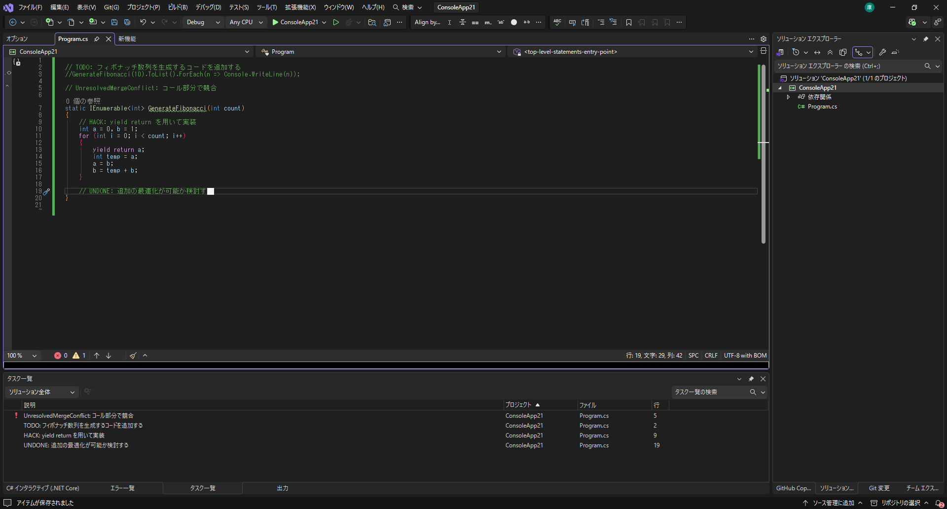Viewport: 947px width, 509px height.
Task: Save the current file with the single disk icon
Action: 114,22
